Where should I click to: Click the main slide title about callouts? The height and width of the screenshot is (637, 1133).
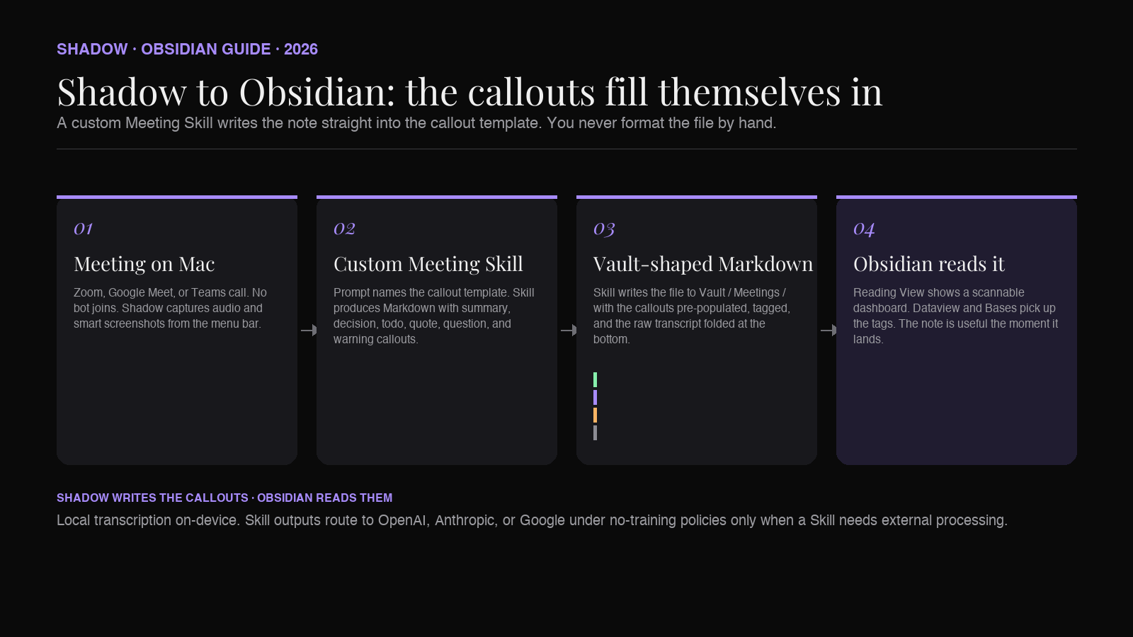point(469,92)
